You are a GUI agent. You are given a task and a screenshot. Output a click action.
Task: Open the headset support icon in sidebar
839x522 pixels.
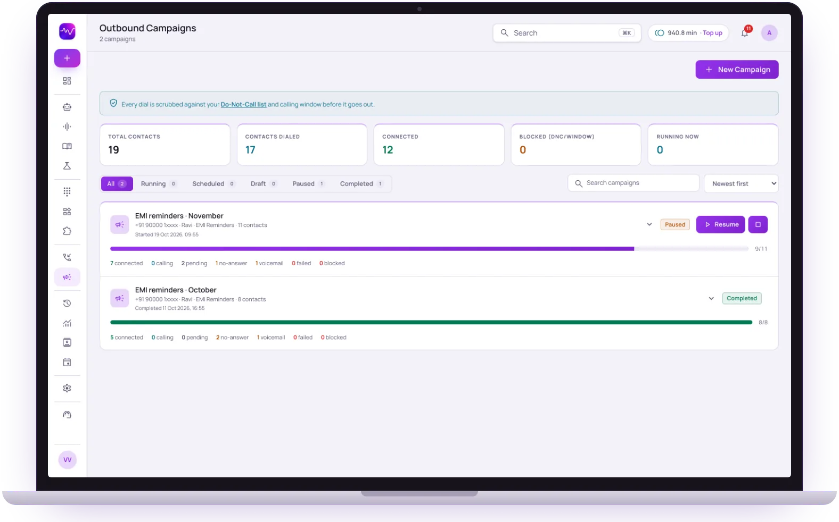[67, 415]
